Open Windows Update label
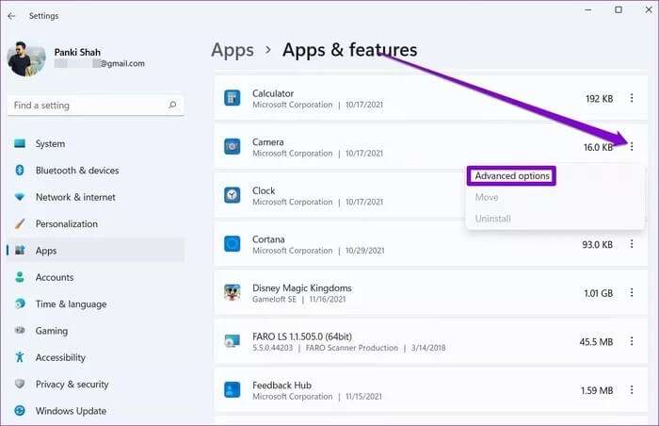The height and width of the screenshot is (426, 659). (x=71, y=411)
